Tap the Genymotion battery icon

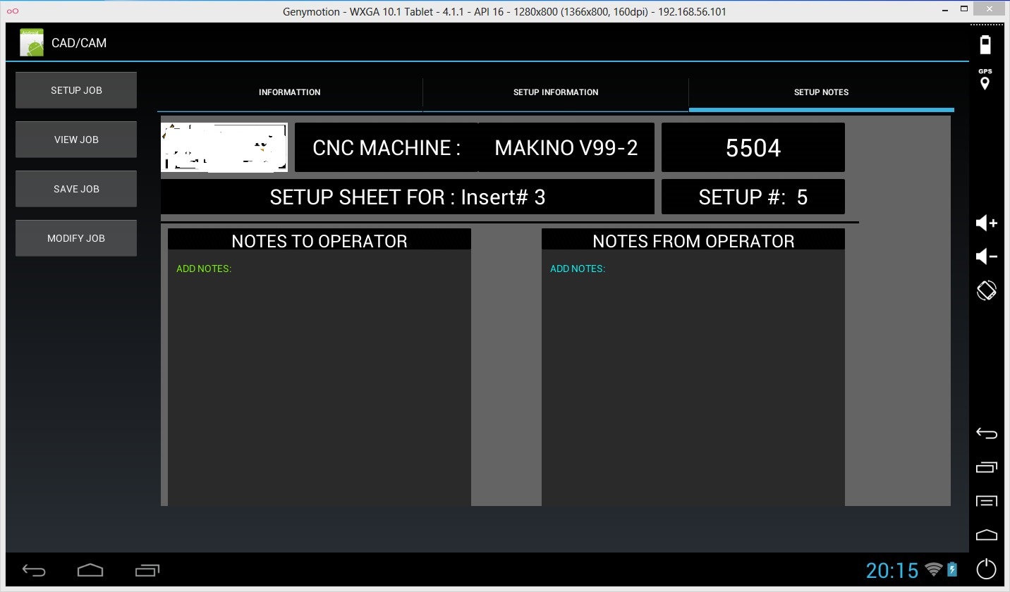click(985, 44)
